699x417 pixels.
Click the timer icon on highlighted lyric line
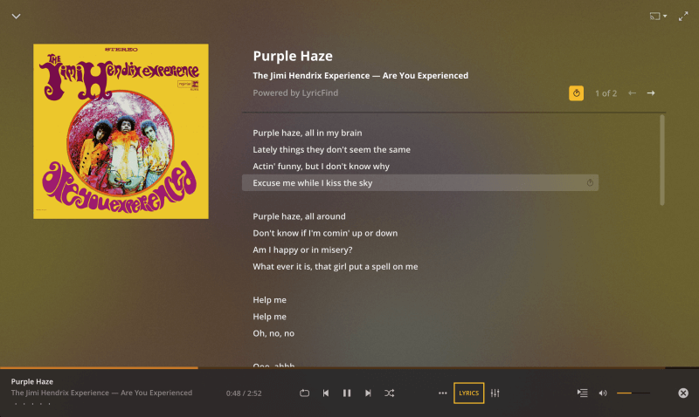pyautogui.click(x=590, y=183)
